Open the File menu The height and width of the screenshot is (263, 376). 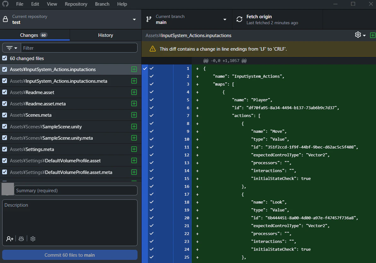click(x=20, y=4)
